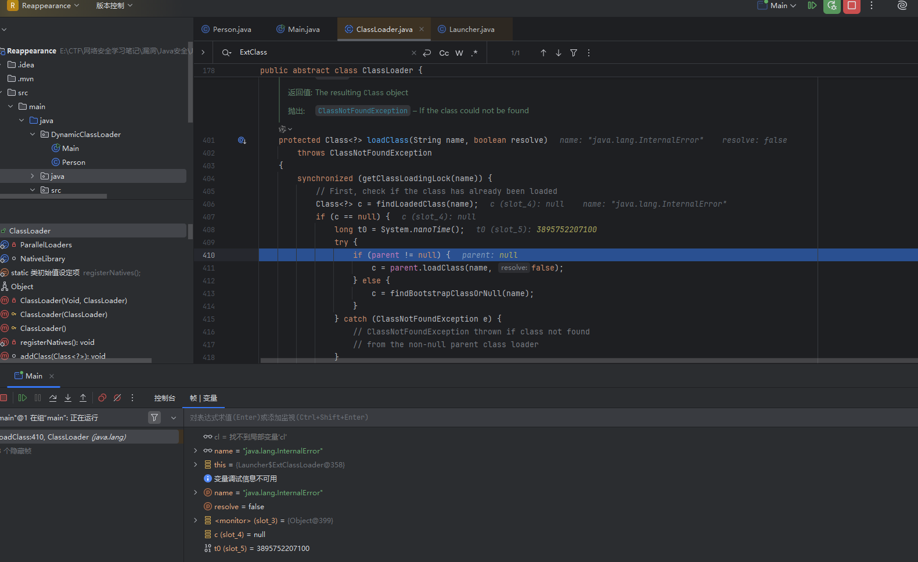Resume program from debug toolbar

point(23,398)
